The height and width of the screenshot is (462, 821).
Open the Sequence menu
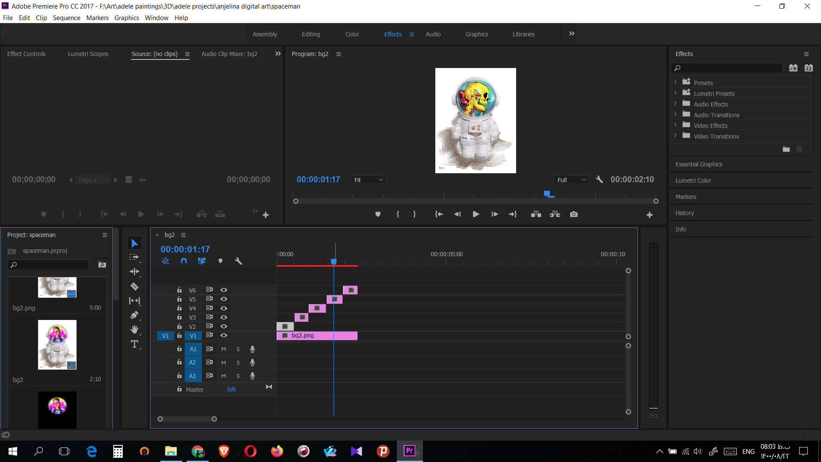click(x=66, y=18)
